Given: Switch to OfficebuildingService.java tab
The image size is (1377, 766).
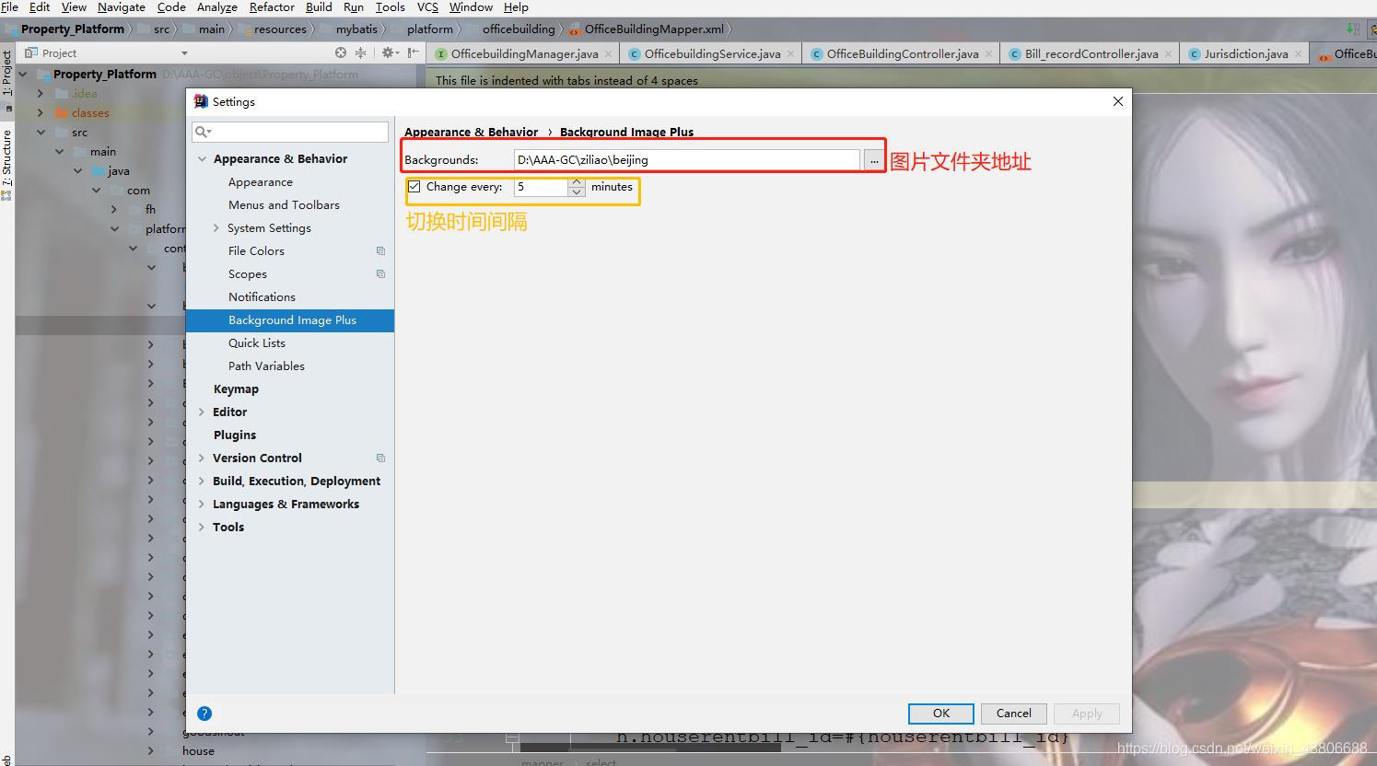Looking at the screenshot, I should (712, 54).
